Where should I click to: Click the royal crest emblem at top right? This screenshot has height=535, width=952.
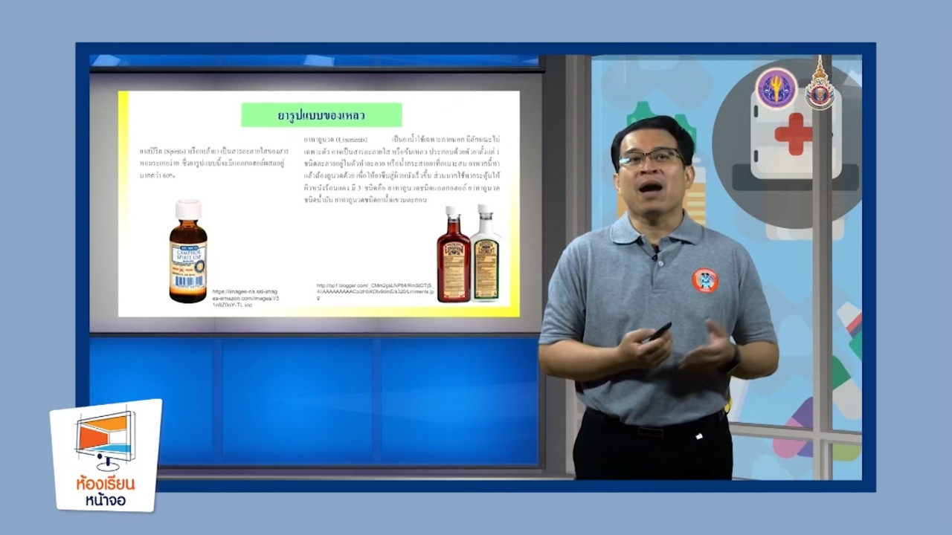(820, 86)
